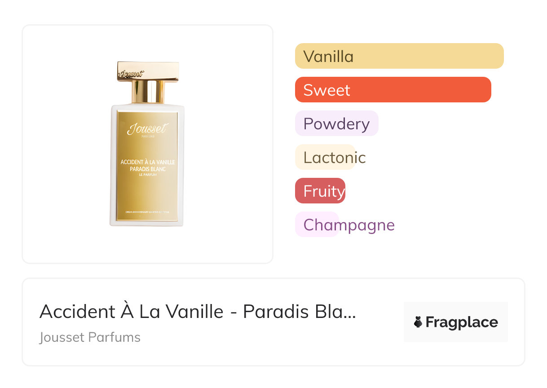Open the Fragplace wordmark link
The height and width of the screenshot is (388, 547).
pos(462,322)
